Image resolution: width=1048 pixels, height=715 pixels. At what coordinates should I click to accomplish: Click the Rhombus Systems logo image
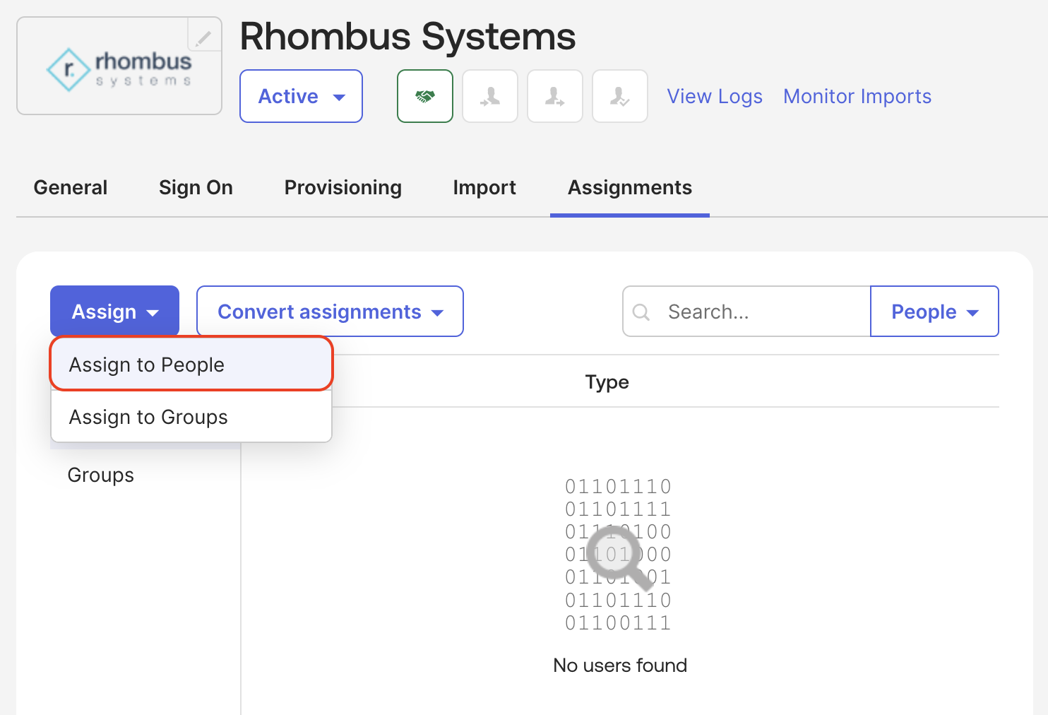click(119, 69)
